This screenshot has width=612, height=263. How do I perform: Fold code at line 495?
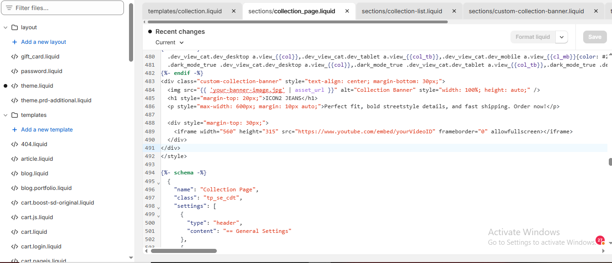[158, 183]
